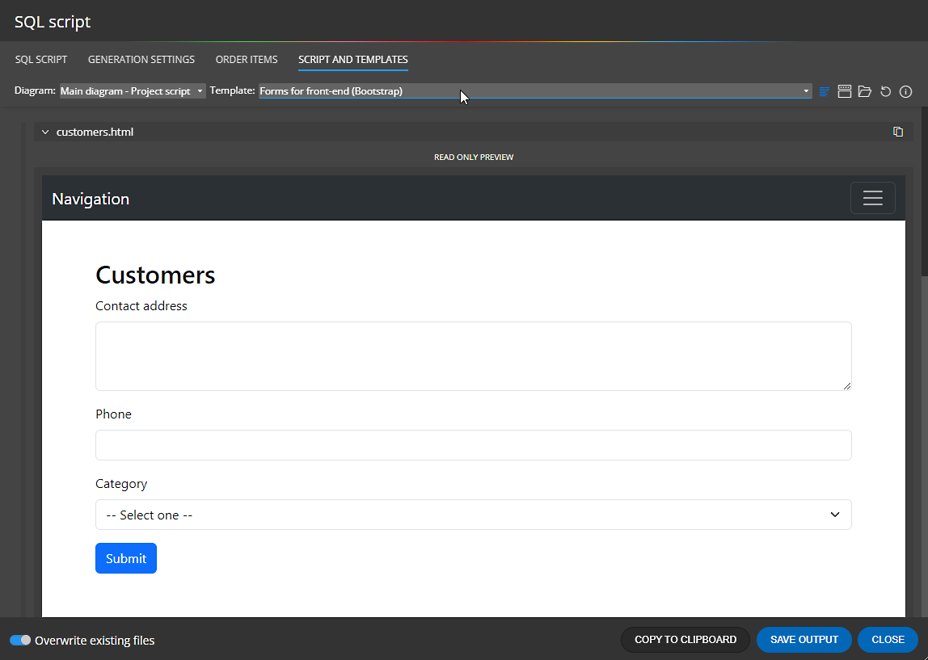Open a template file using the folder icon
The width and height of the screenshot is (928, 660).
[864, 91]
